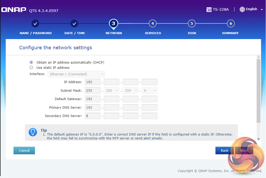Click the Secondary DNS Server label

pyautogui.click(x=64, y=116)
